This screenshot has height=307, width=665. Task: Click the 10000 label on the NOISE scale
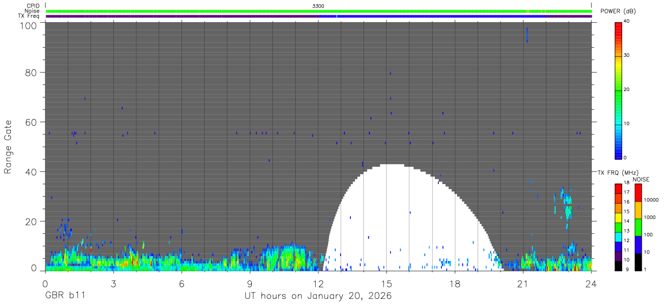tap(651, 200)
